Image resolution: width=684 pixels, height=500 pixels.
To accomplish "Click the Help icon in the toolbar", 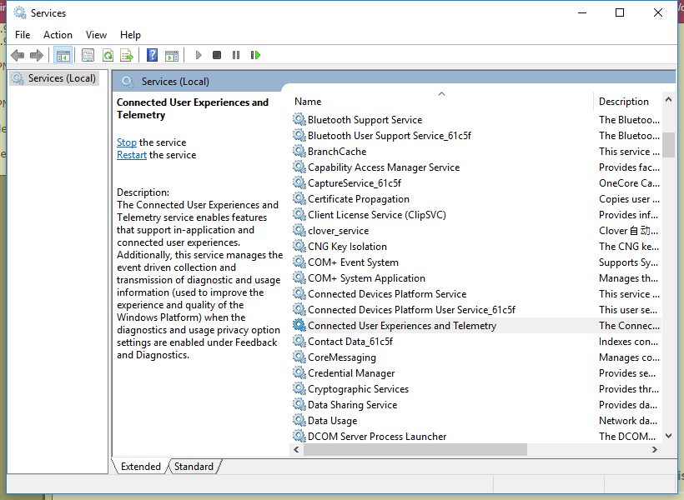I will point(152,55).
